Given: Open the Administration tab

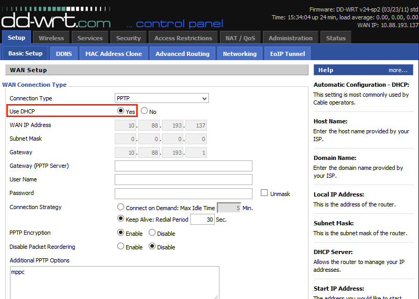Looking at the screenshot, I should tap(290, 38).
